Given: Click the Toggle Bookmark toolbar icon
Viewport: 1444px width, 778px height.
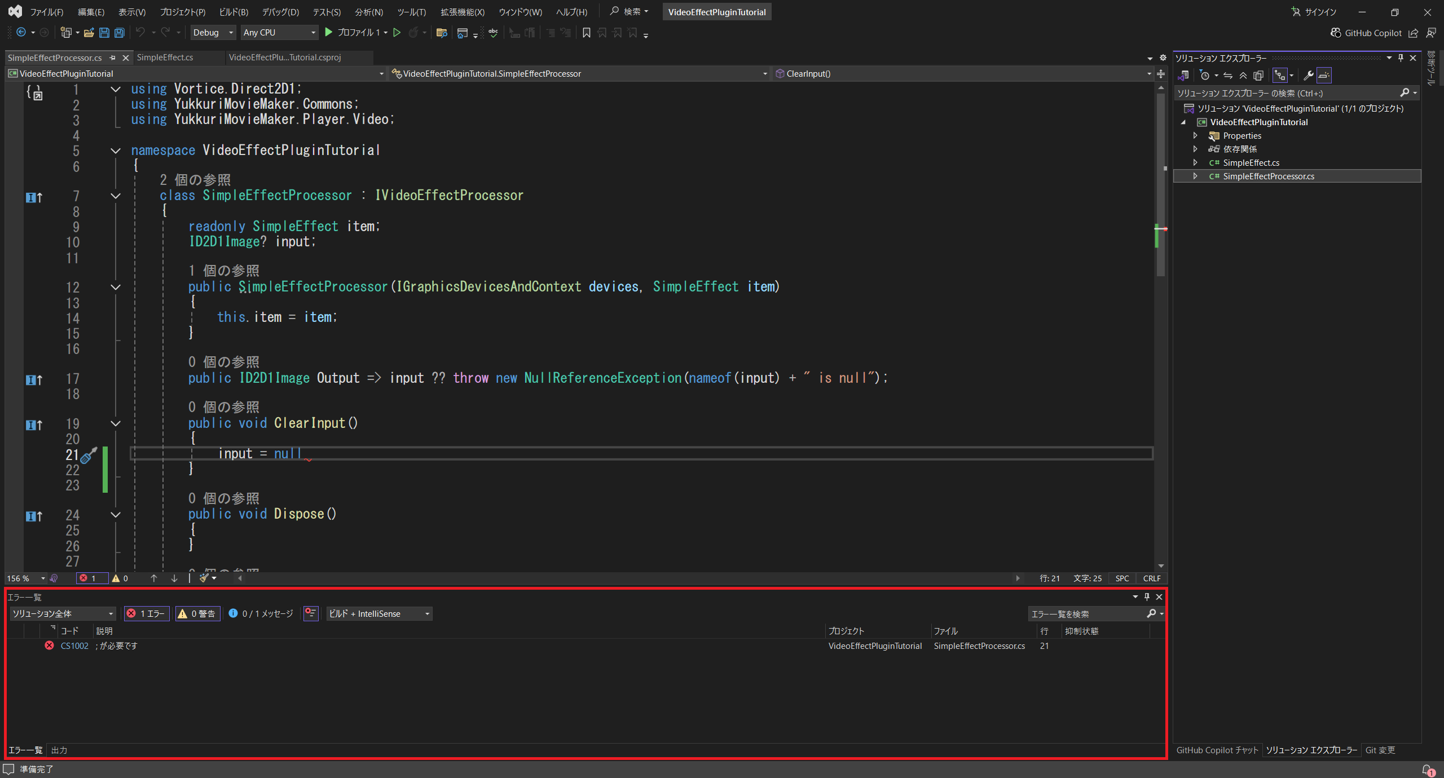Looking at the screenshot, I should click(x=587, y=33).
